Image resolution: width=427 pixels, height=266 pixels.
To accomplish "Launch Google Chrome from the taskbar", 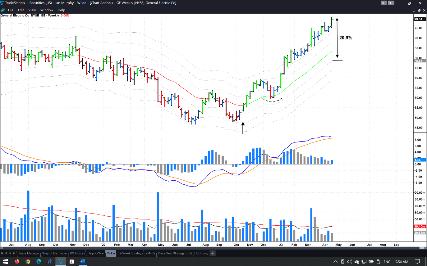I will pos(28,261).
